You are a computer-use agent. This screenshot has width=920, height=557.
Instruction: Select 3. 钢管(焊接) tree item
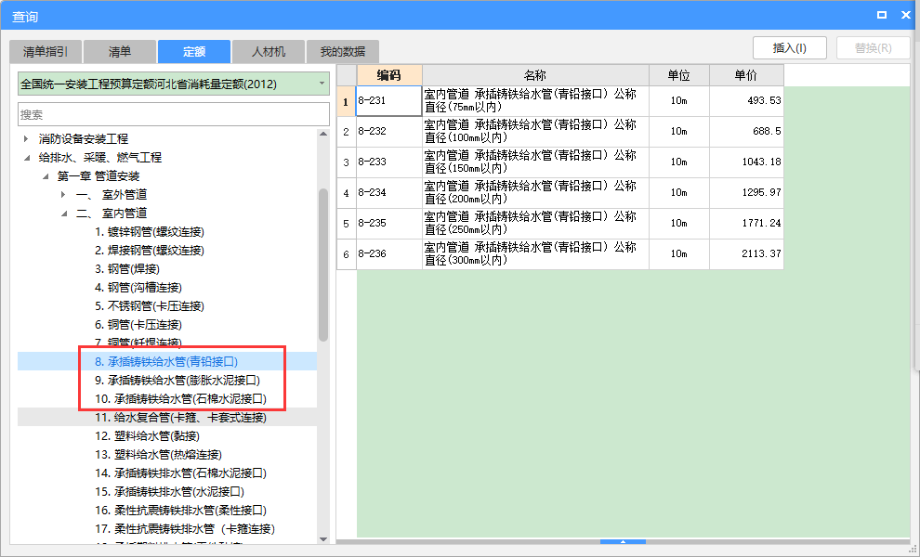pyautogui.click(x=127, y=269)
